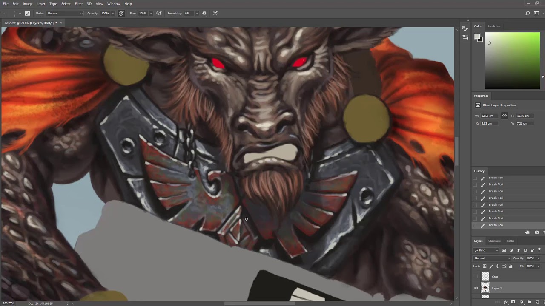Click the link layers icon
The image size is (545, 306).
click(497, 302)
